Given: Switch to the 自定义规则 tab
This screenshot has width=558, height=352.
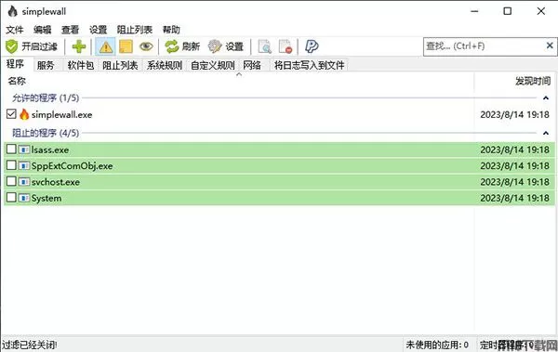Looking at the screenshot, I should click(x=212, y=65).
